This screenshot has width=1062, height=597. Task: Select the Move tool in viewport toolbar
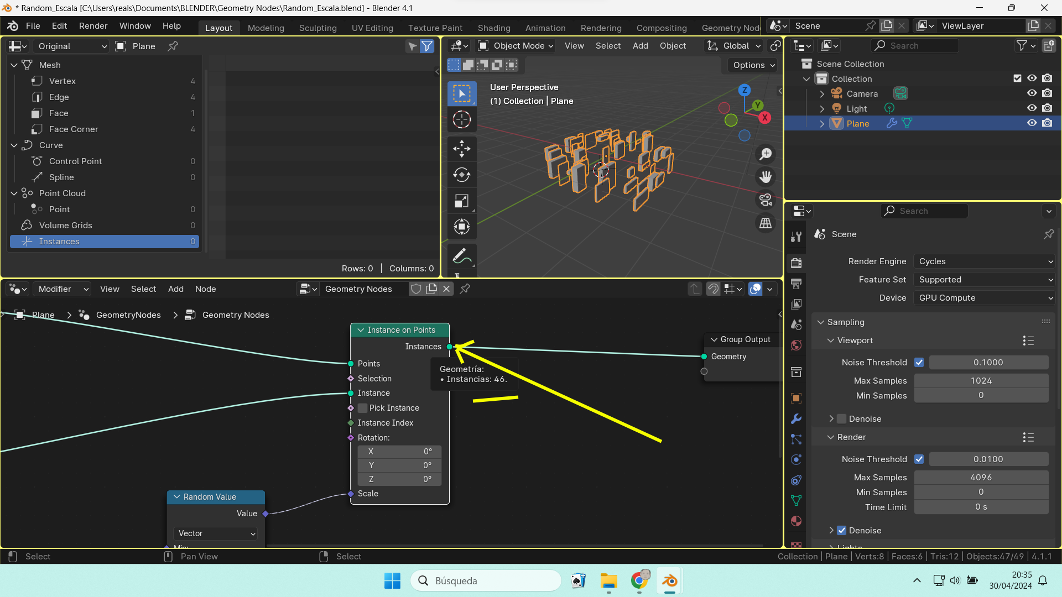[x=462, y=148]
